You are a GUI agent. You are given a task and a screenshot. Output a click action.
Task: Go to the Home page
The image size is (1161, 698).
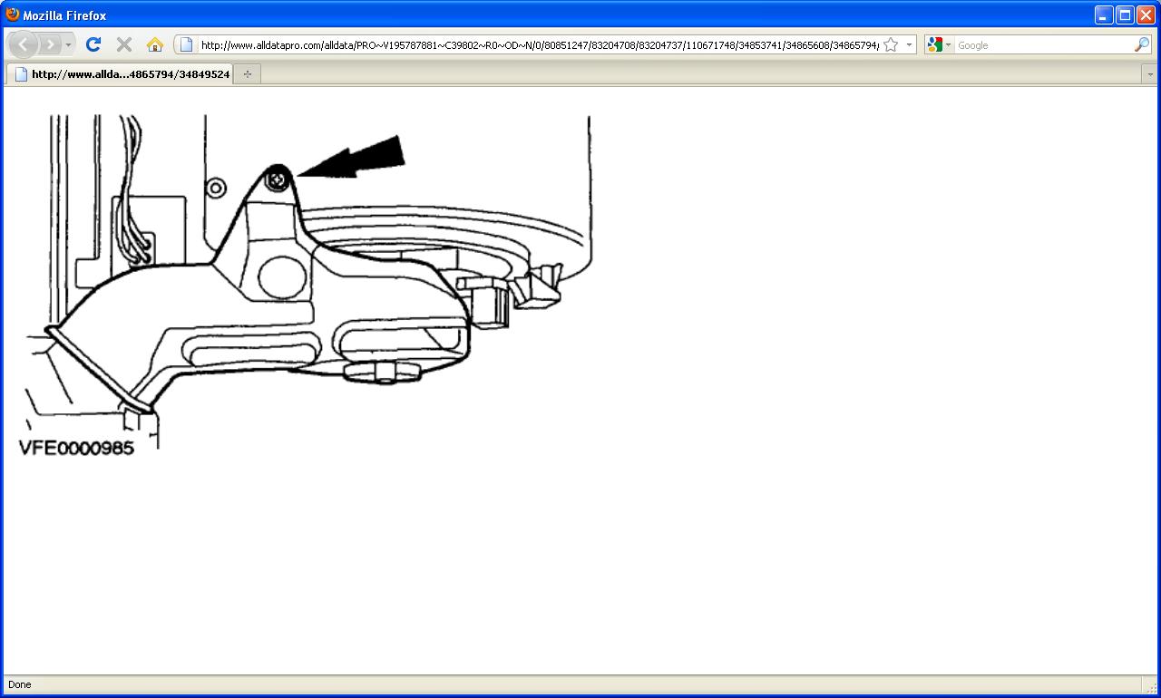[x=154, y=44]
